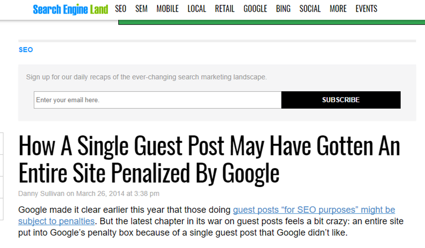425x248 pixels.
Task: Click the blue SEO category link
Action: click(26, 50)
